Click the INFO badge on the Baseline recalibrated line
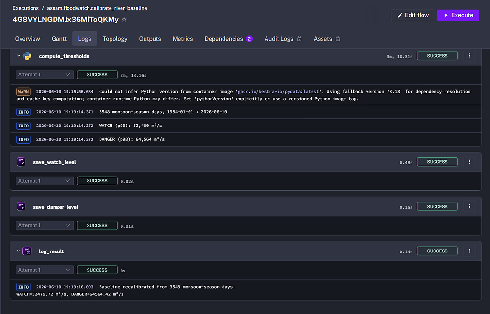490x314 pixels. click(x=23, y=287)
